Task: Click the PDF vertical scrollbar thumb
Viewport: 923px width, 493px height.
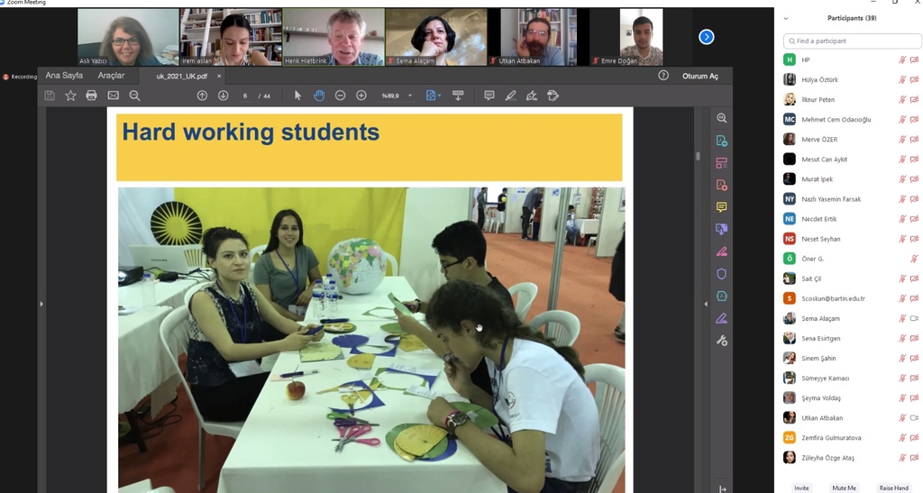Action: pos(699,156)
